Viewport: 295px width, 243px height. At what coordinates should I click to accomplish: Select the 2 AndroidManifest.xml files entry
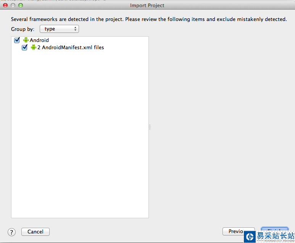(71, 48)
